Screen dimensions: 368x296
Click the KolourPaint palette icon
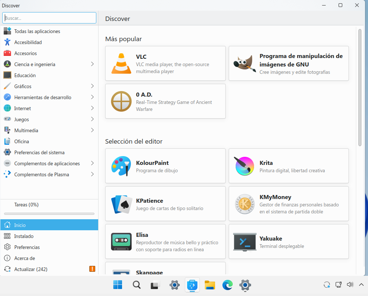coord(121,166)
